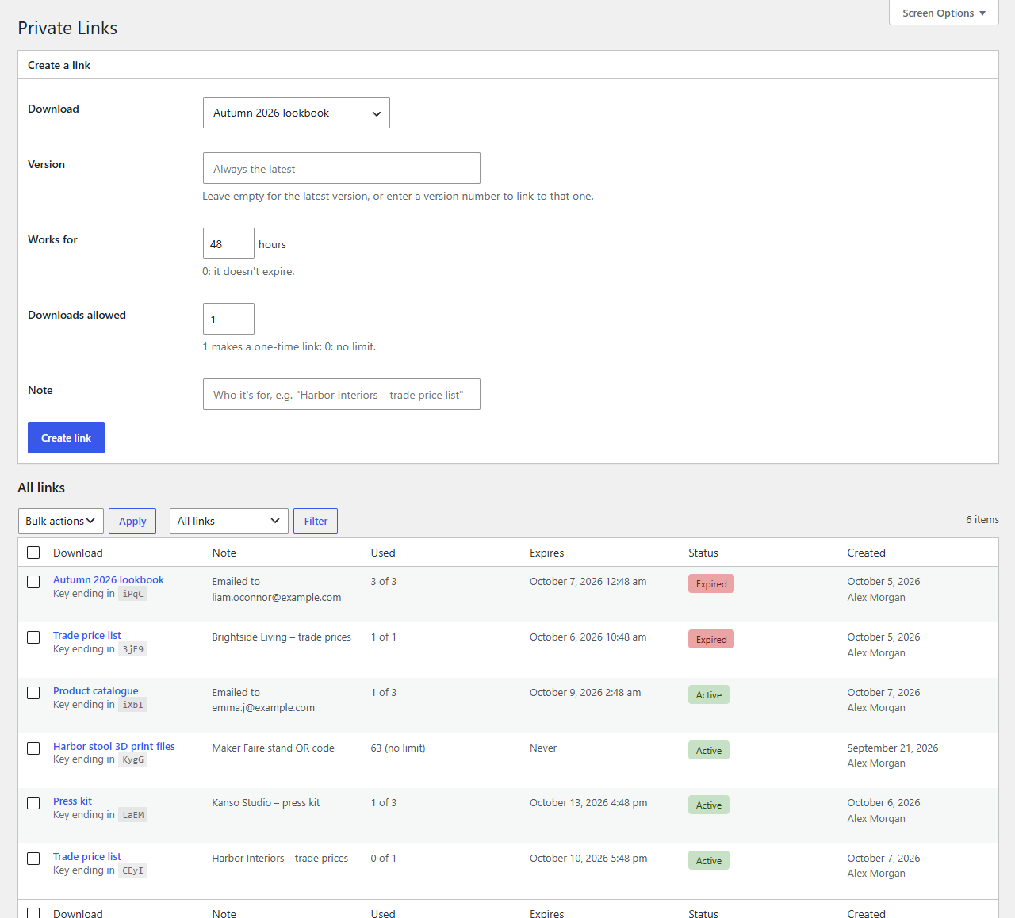
Task: Click the key code KygG
Action: pyautogui.click(x=133, y=759)
